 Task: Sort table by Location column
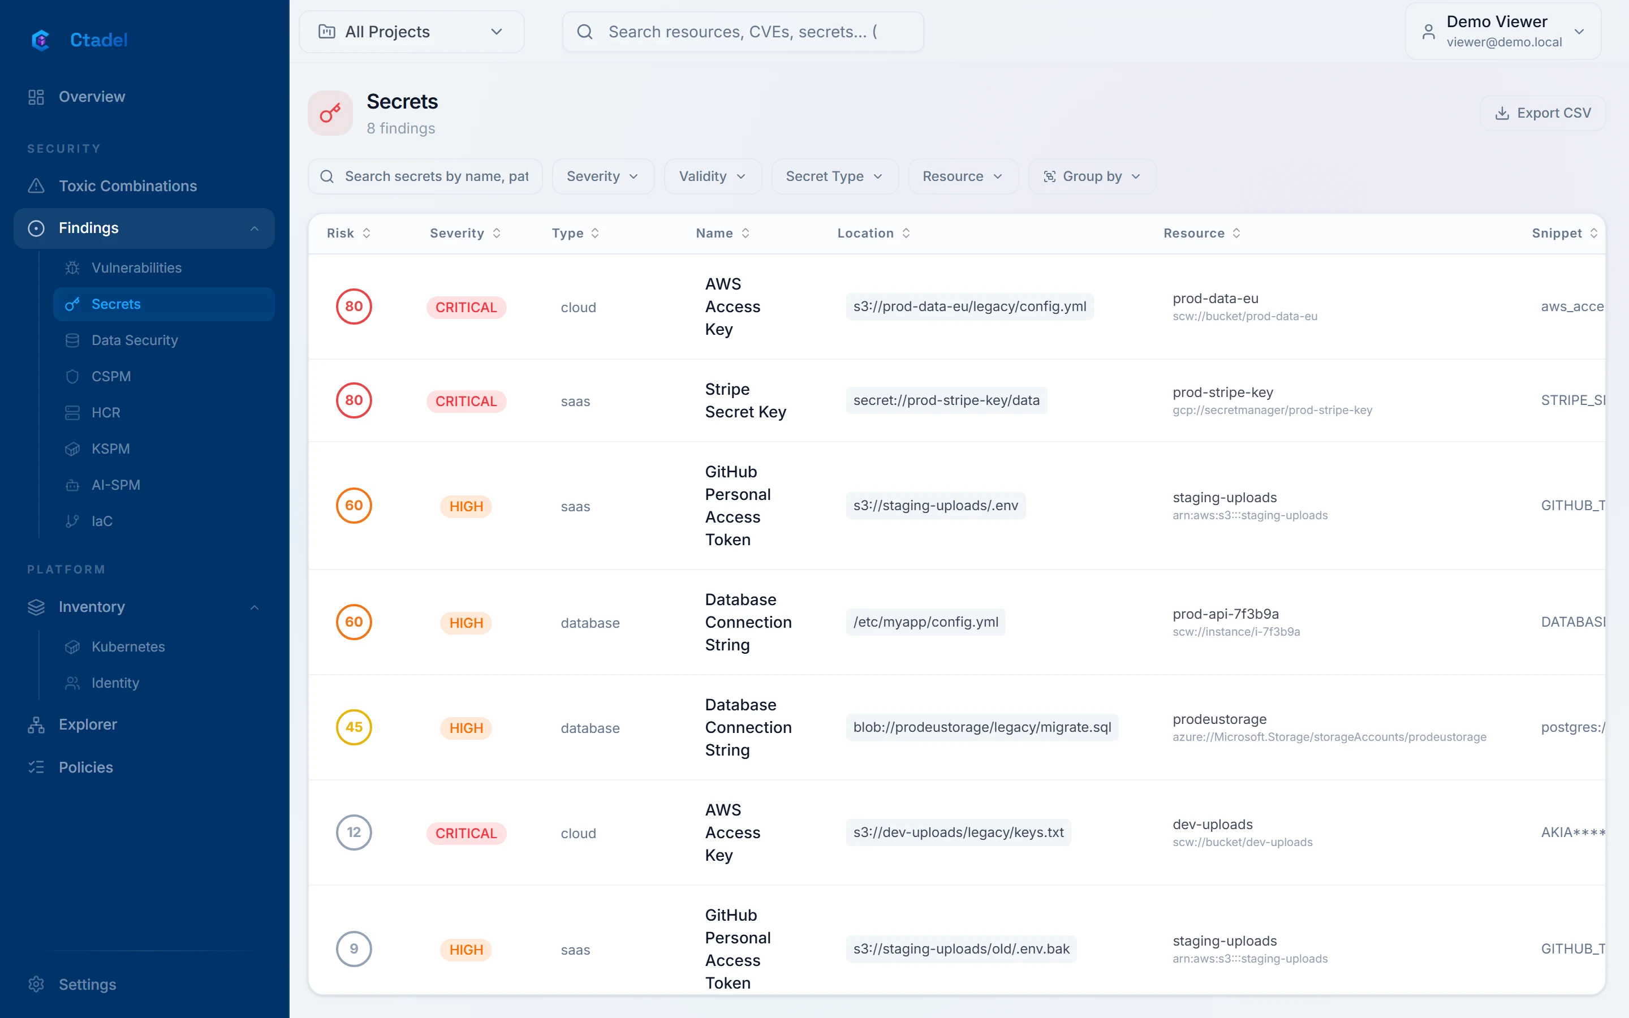point(874,233)
